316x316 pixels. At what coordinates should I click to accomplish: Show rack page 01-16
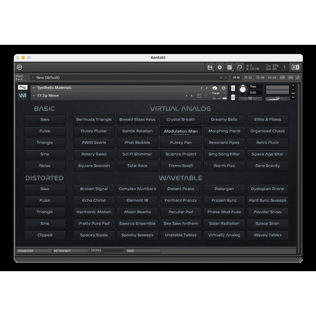[x=236, y=78]
